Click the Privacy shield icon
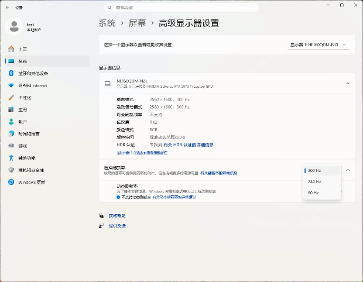 11,170
